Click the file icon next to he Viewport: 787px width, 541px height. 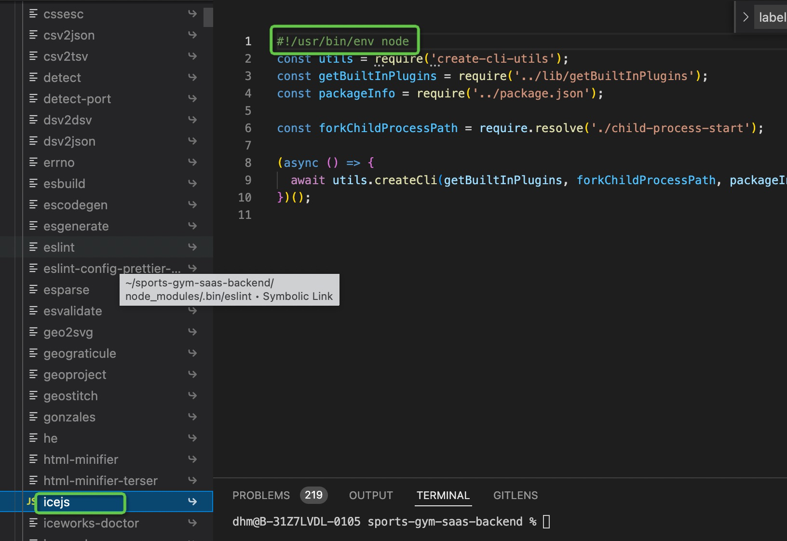[33, 438]
